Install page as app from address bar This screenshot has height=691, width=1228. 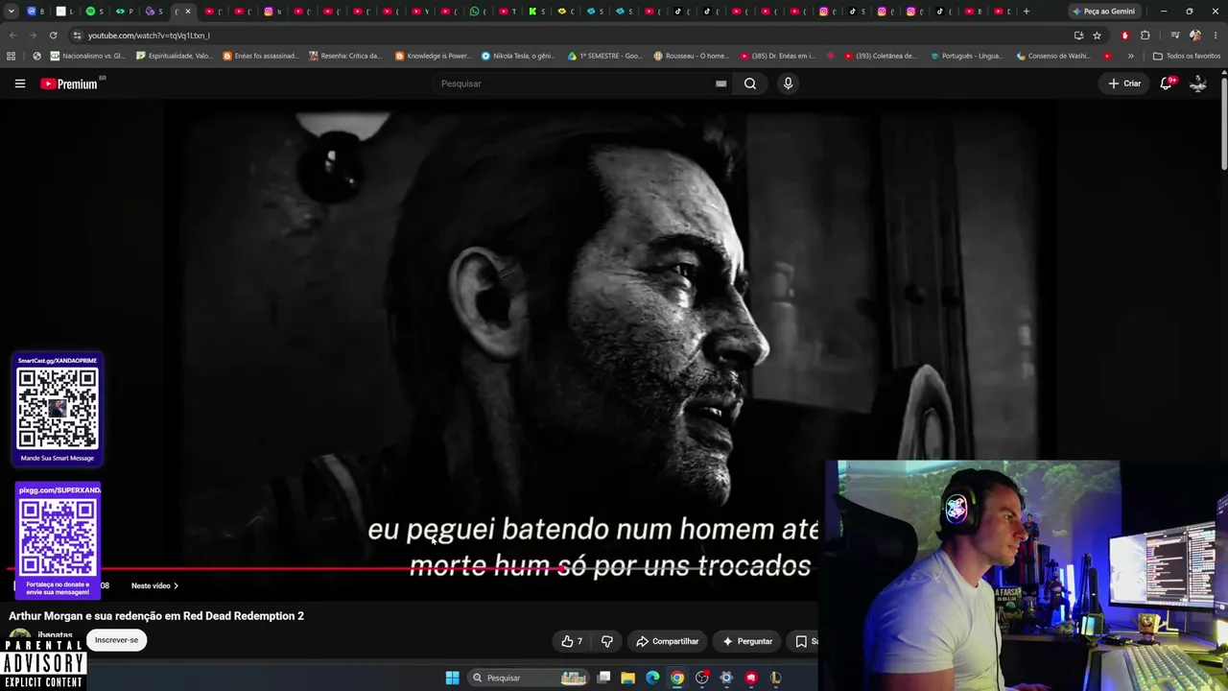coord(1078,36)
